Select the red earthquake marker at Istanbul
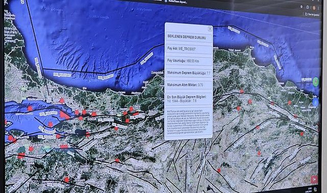 pyautogui.click(x=62, y=101)
